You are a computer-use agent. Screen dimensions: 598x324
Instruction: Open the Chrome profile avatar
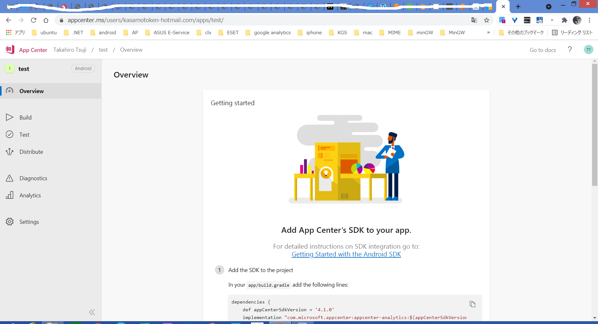577,20
